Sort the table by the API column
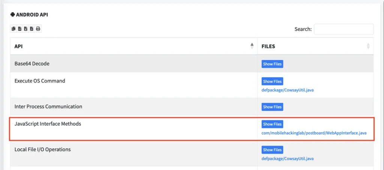Screen dimensions: 384x170 click(134, 46)
